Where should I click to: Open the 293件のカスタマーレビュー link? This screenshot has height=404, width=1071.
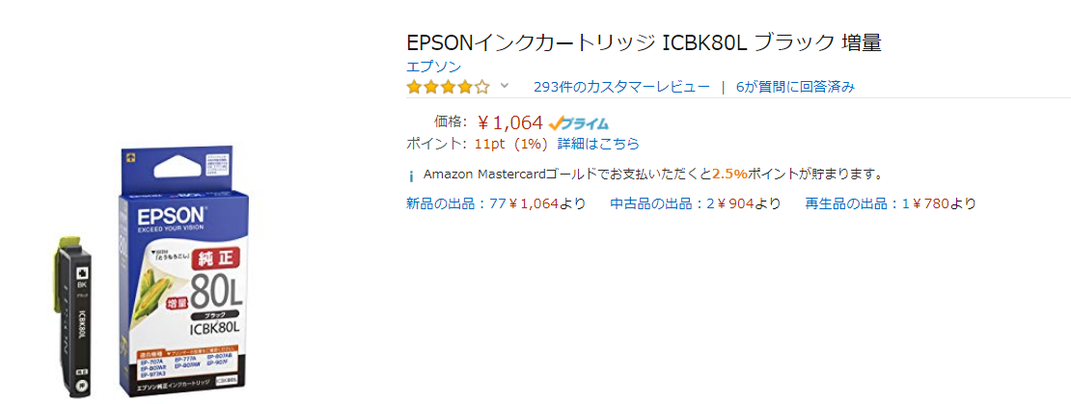(x=621, y=87)
